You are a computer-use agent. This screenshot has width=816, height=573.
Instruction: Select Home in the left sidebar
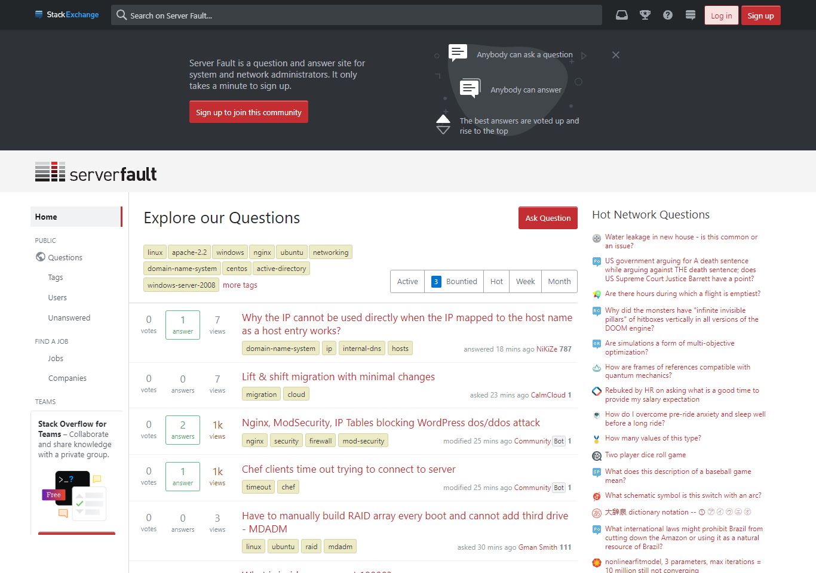76,217
